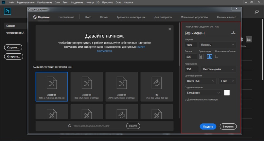
Task: Open the 8 бит depth dropdown
Action: tap(227, 81)
